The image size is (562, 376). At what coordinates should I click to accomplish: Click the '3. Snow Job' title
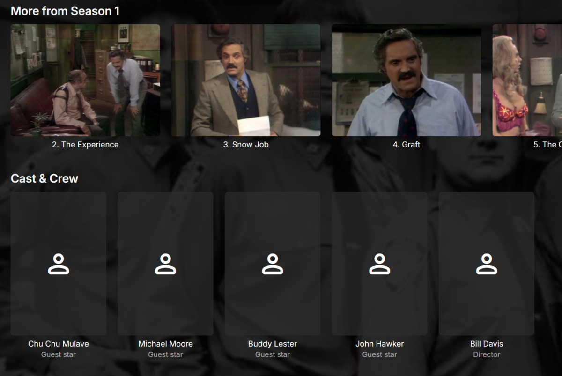point(246,145)
